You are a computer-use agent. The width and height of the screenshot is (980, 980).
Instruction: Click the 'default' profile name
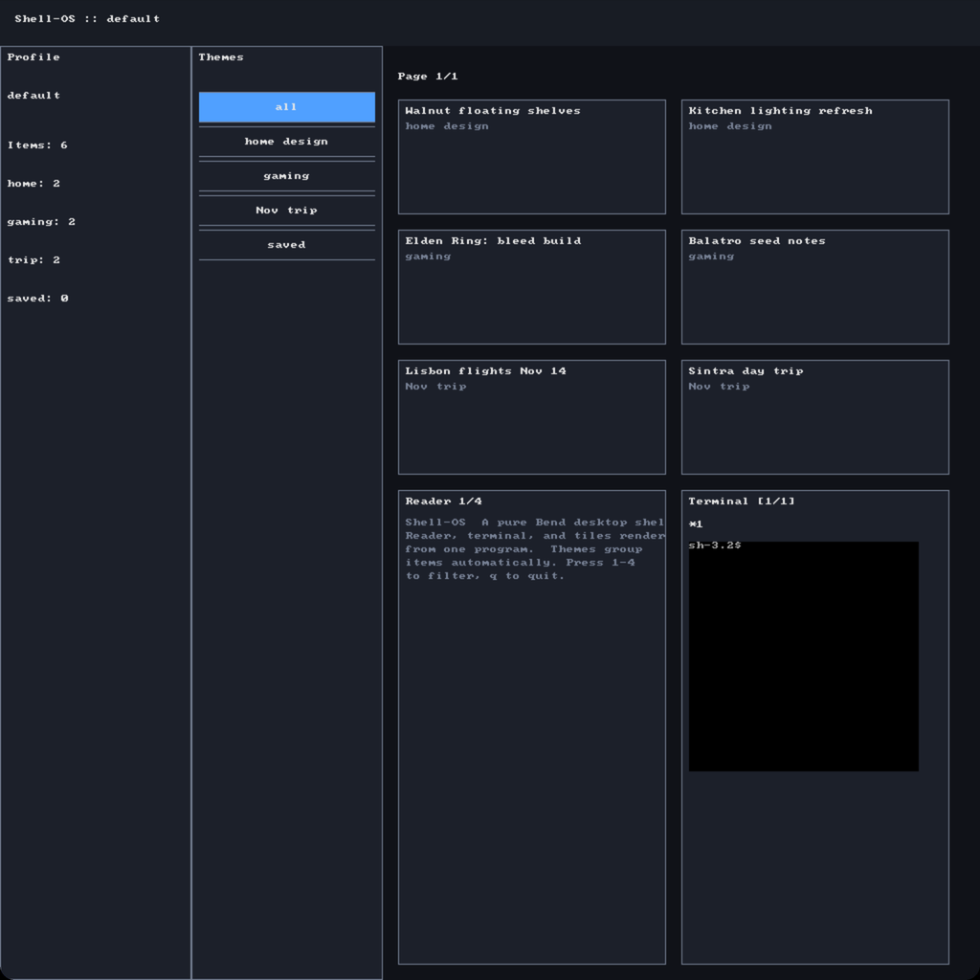pos(33,95)
